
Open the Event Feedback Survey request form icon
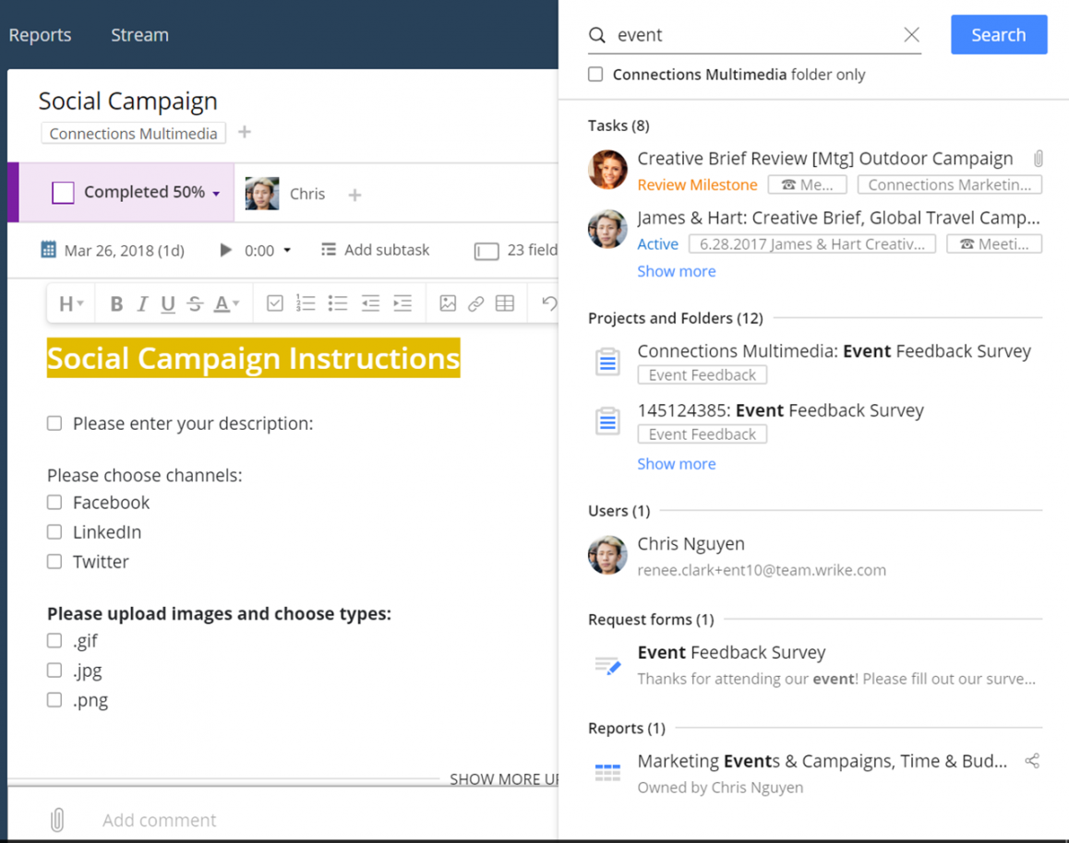607,665
